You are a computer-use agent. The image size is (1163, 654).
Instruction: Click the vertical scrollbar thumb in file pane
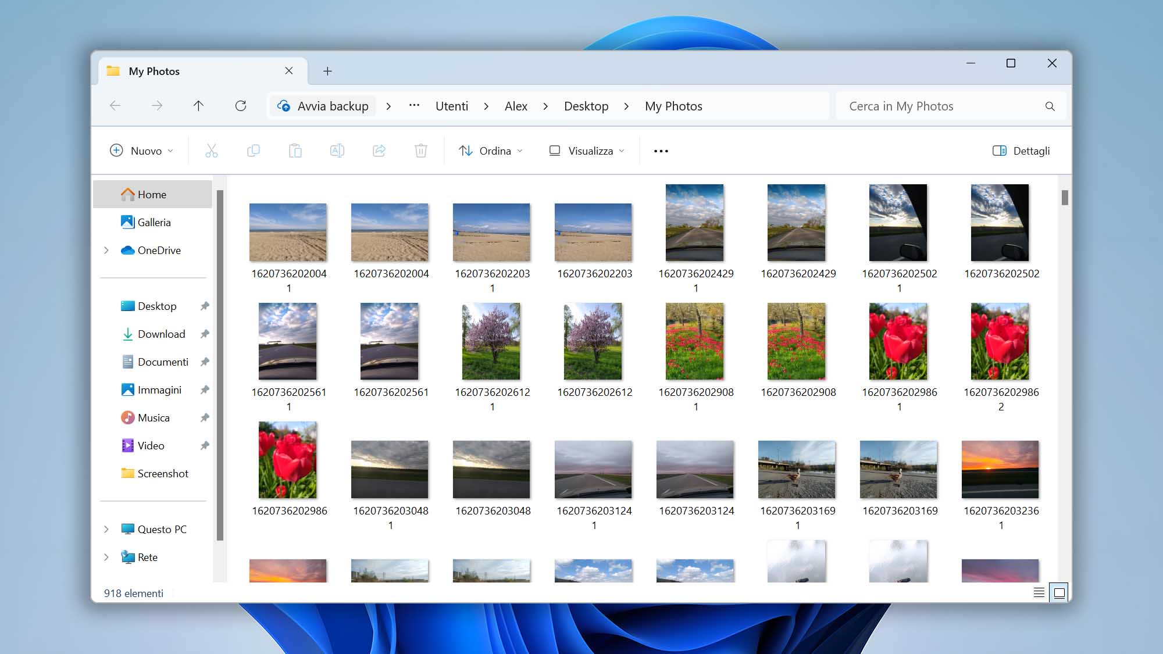pos(1064,198)
